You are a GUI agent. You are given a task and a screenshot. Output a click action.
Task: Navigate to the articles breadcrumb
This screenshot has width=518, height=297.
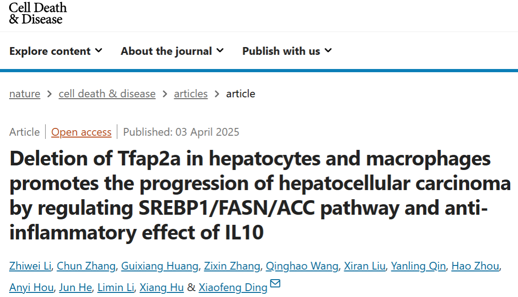pyautogui.click(x=190, y=94)
